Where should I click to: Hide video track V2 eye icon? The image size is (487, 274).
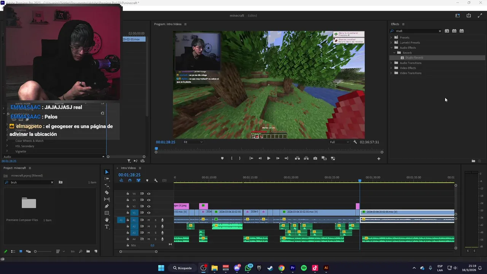[x=149, y=206]
